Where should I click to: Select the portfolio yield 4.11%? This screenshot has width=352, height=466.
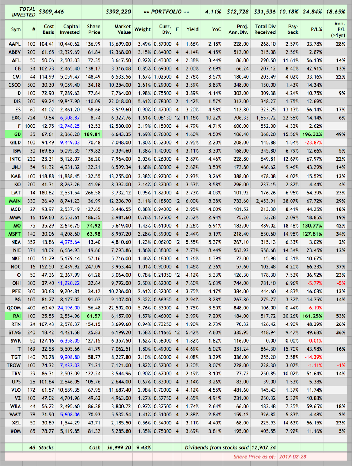pyautogui.click(x=213, y=12)
